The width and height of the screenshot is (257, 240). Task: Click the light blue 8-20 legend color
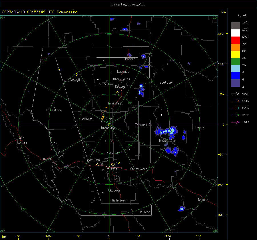[235, 69]
